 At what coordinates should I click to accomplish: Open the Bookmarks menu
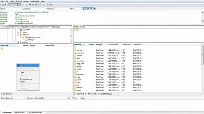(x=35, y=1)
